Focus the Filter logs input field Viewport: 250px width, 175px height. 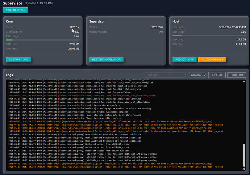[165, 75]
